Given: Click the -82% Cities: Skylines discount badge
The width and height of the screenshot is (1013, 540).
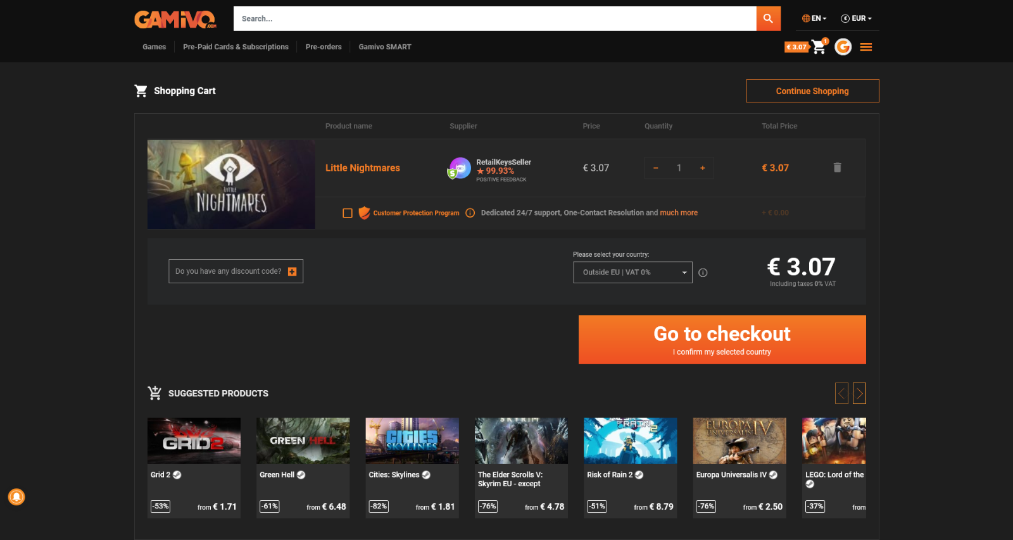Looking at the screenshot, I should click(x=379, y=506).
